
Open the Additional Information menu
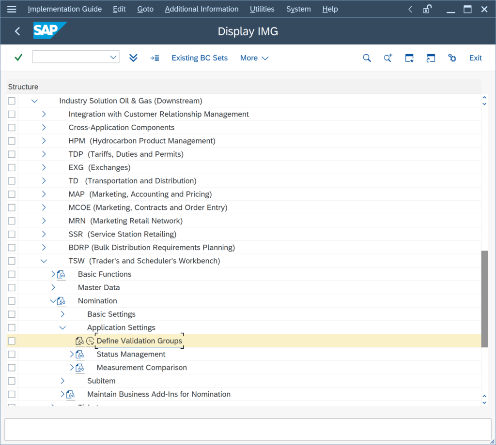coord(201,9)
